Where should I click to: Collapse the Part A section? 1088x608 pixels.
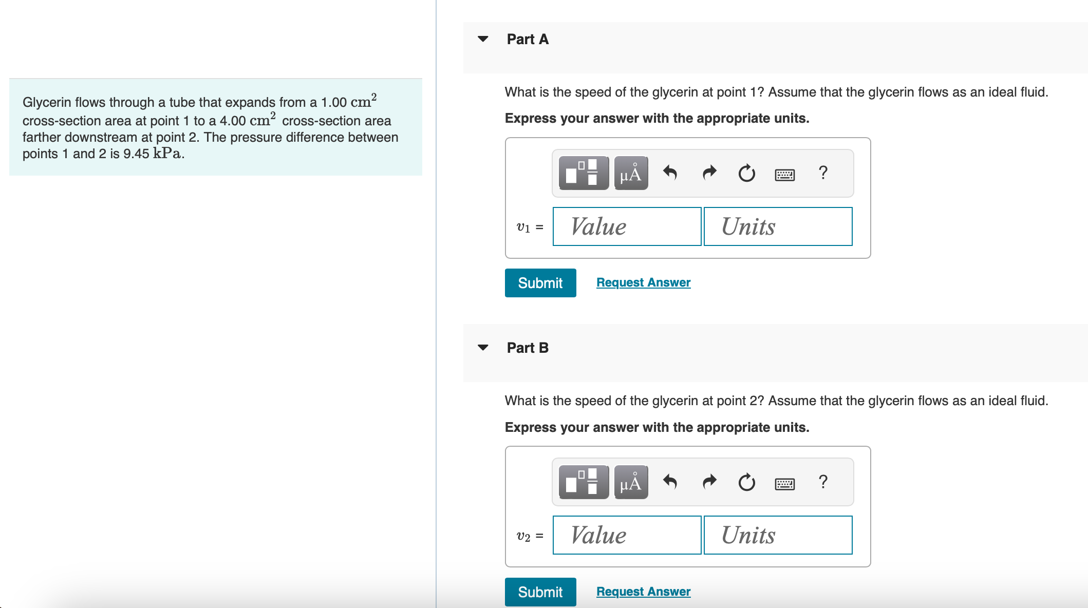click(x=483, y=39)
